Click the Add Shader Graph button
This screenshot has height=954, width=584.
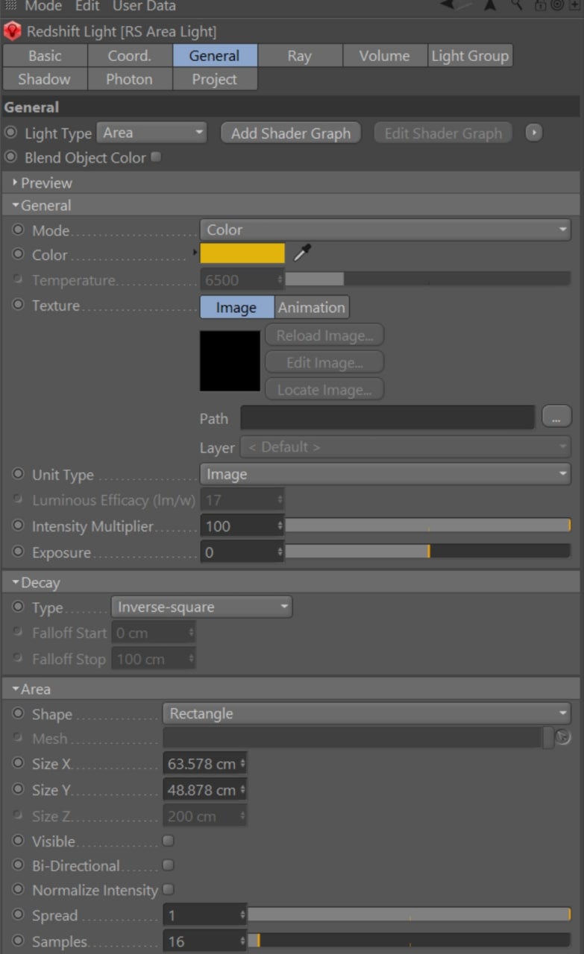tap(291, 133)
